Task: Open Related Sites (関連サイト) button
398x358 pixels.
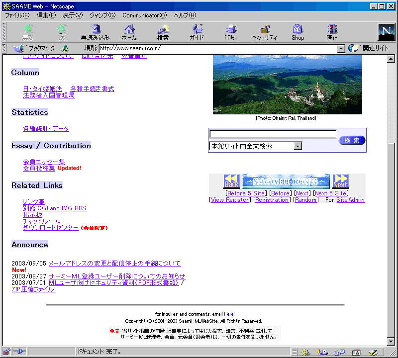Action: 368,48
